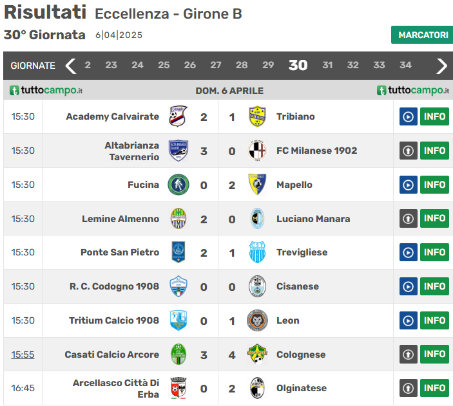
Task: Go to previous matchdays arrow
Action: tap(71, 66)
